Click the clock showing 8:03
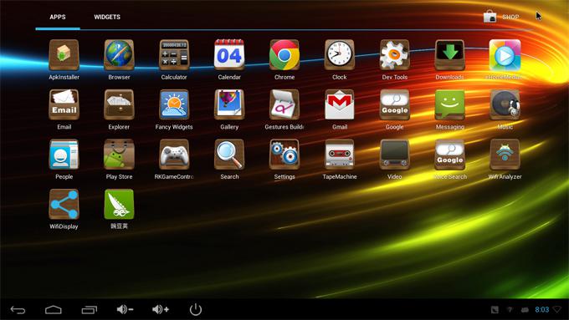 (x=541, y=310)
